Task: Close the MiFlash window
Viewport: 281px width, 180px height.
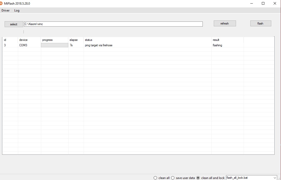Action: pos(275,3)
